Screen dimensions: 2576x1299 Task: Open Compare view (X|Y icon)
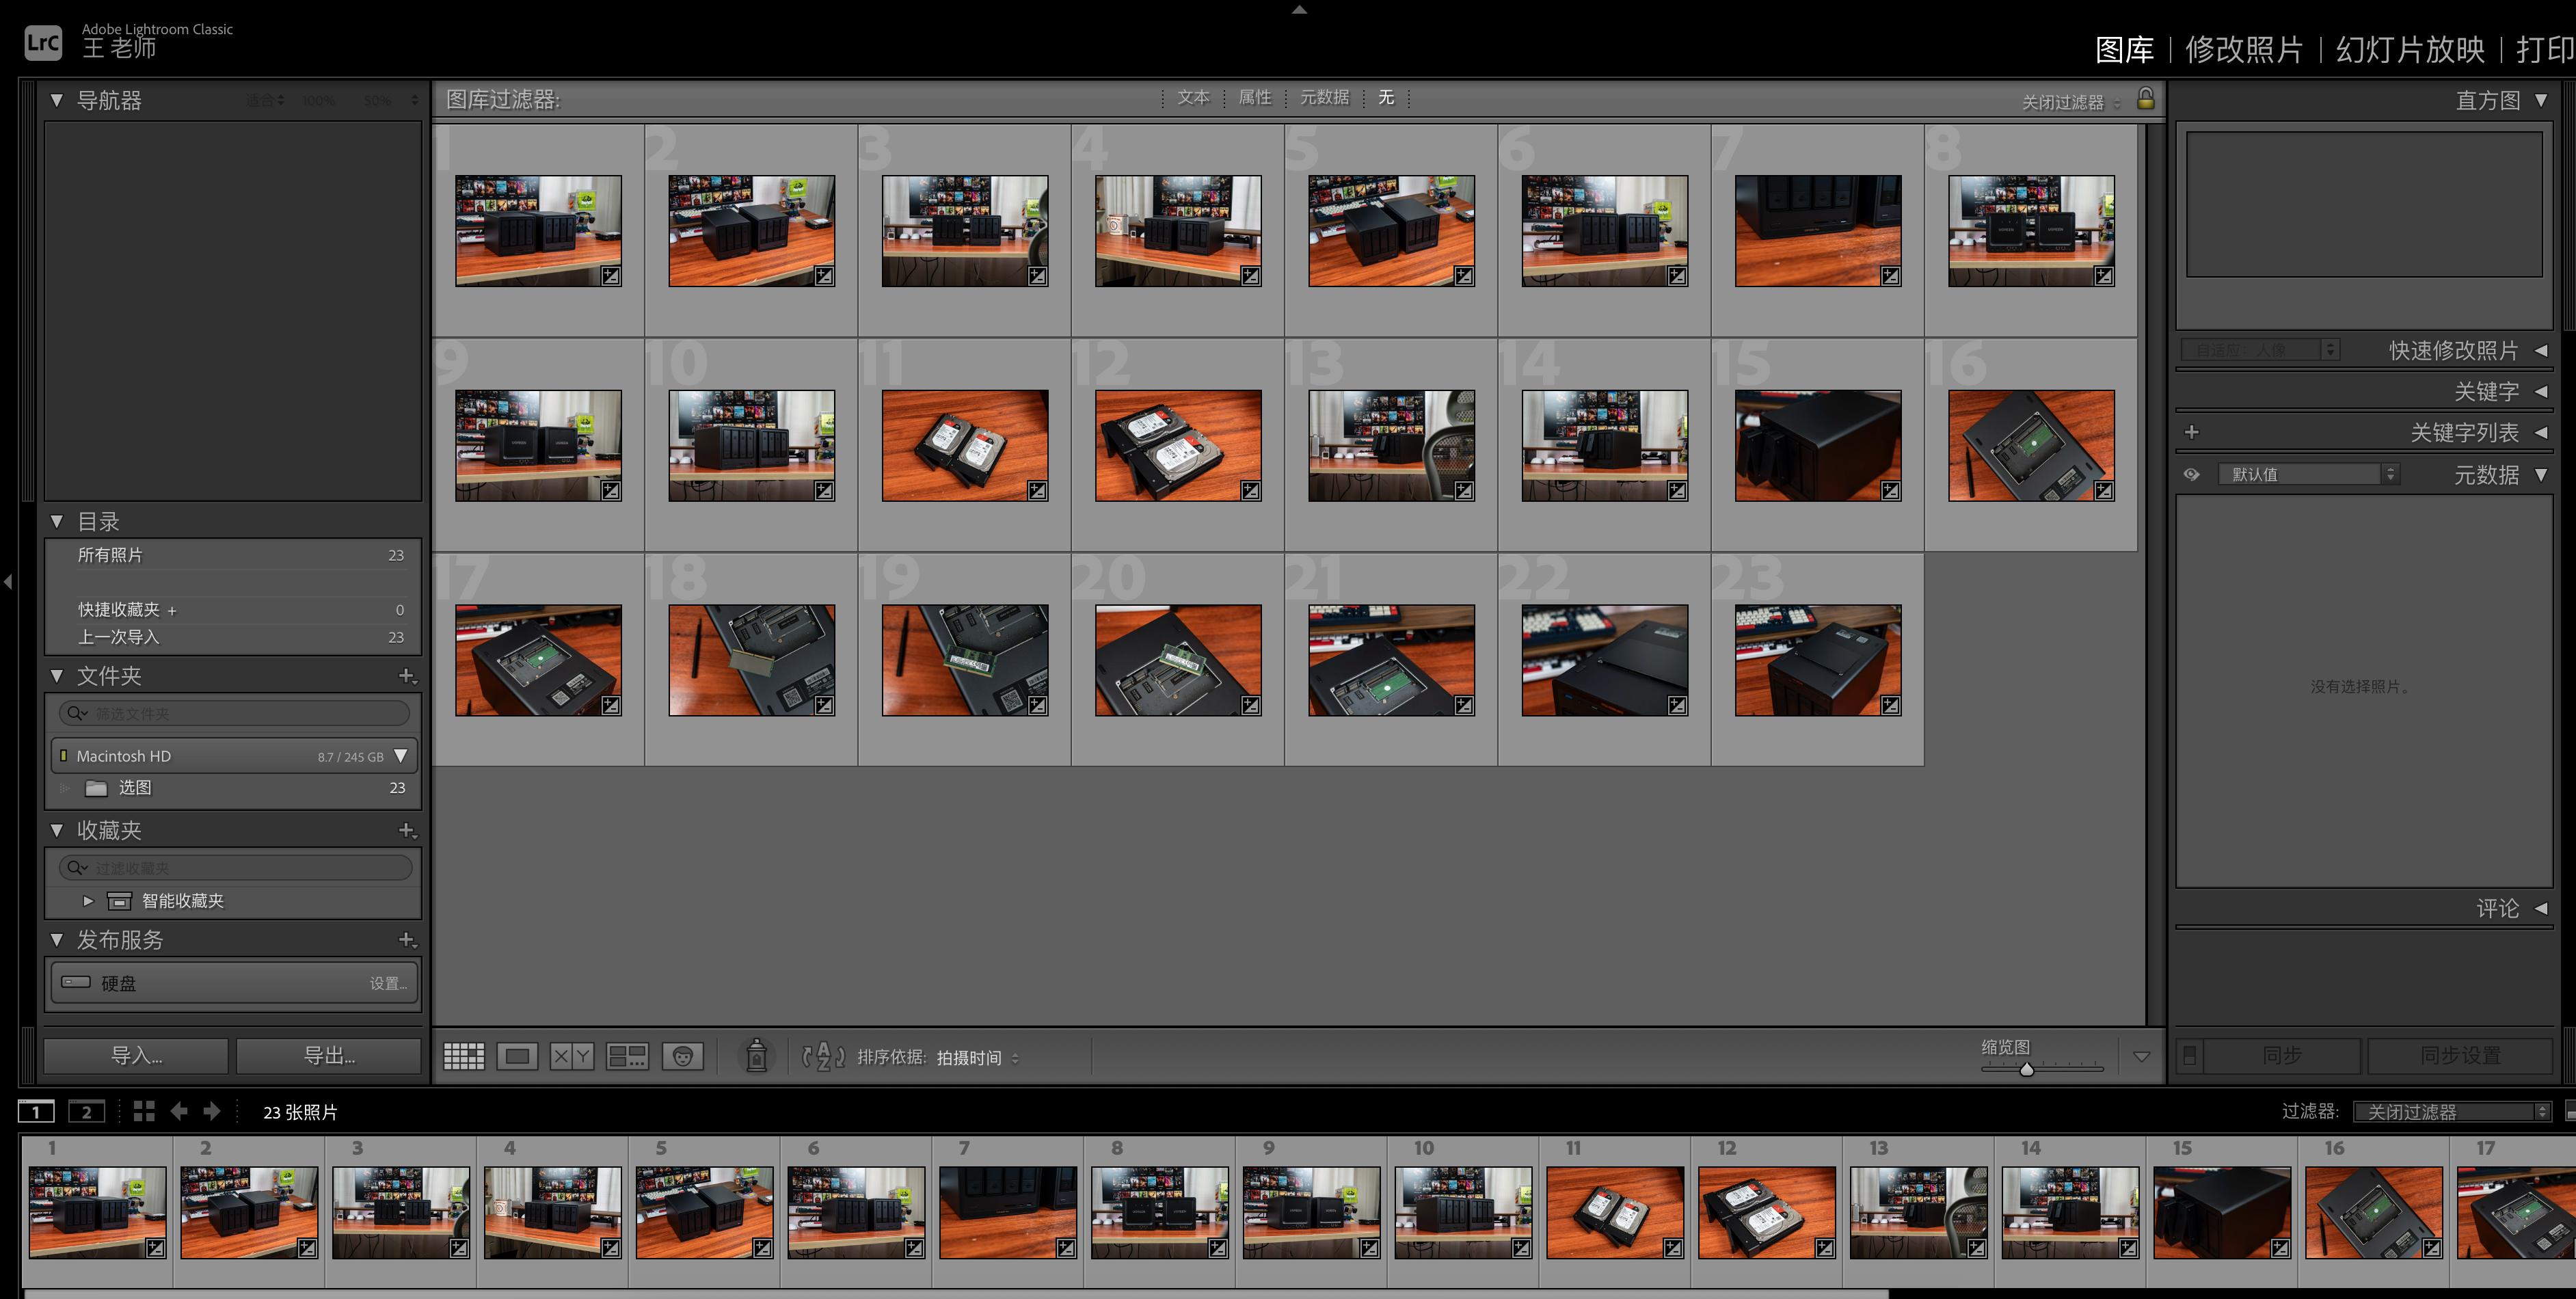click(572, 1056)
